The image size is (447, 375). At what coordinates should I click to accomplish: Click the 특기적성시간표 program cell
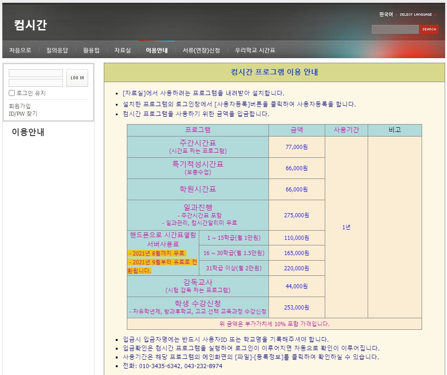tap(198, 168)
